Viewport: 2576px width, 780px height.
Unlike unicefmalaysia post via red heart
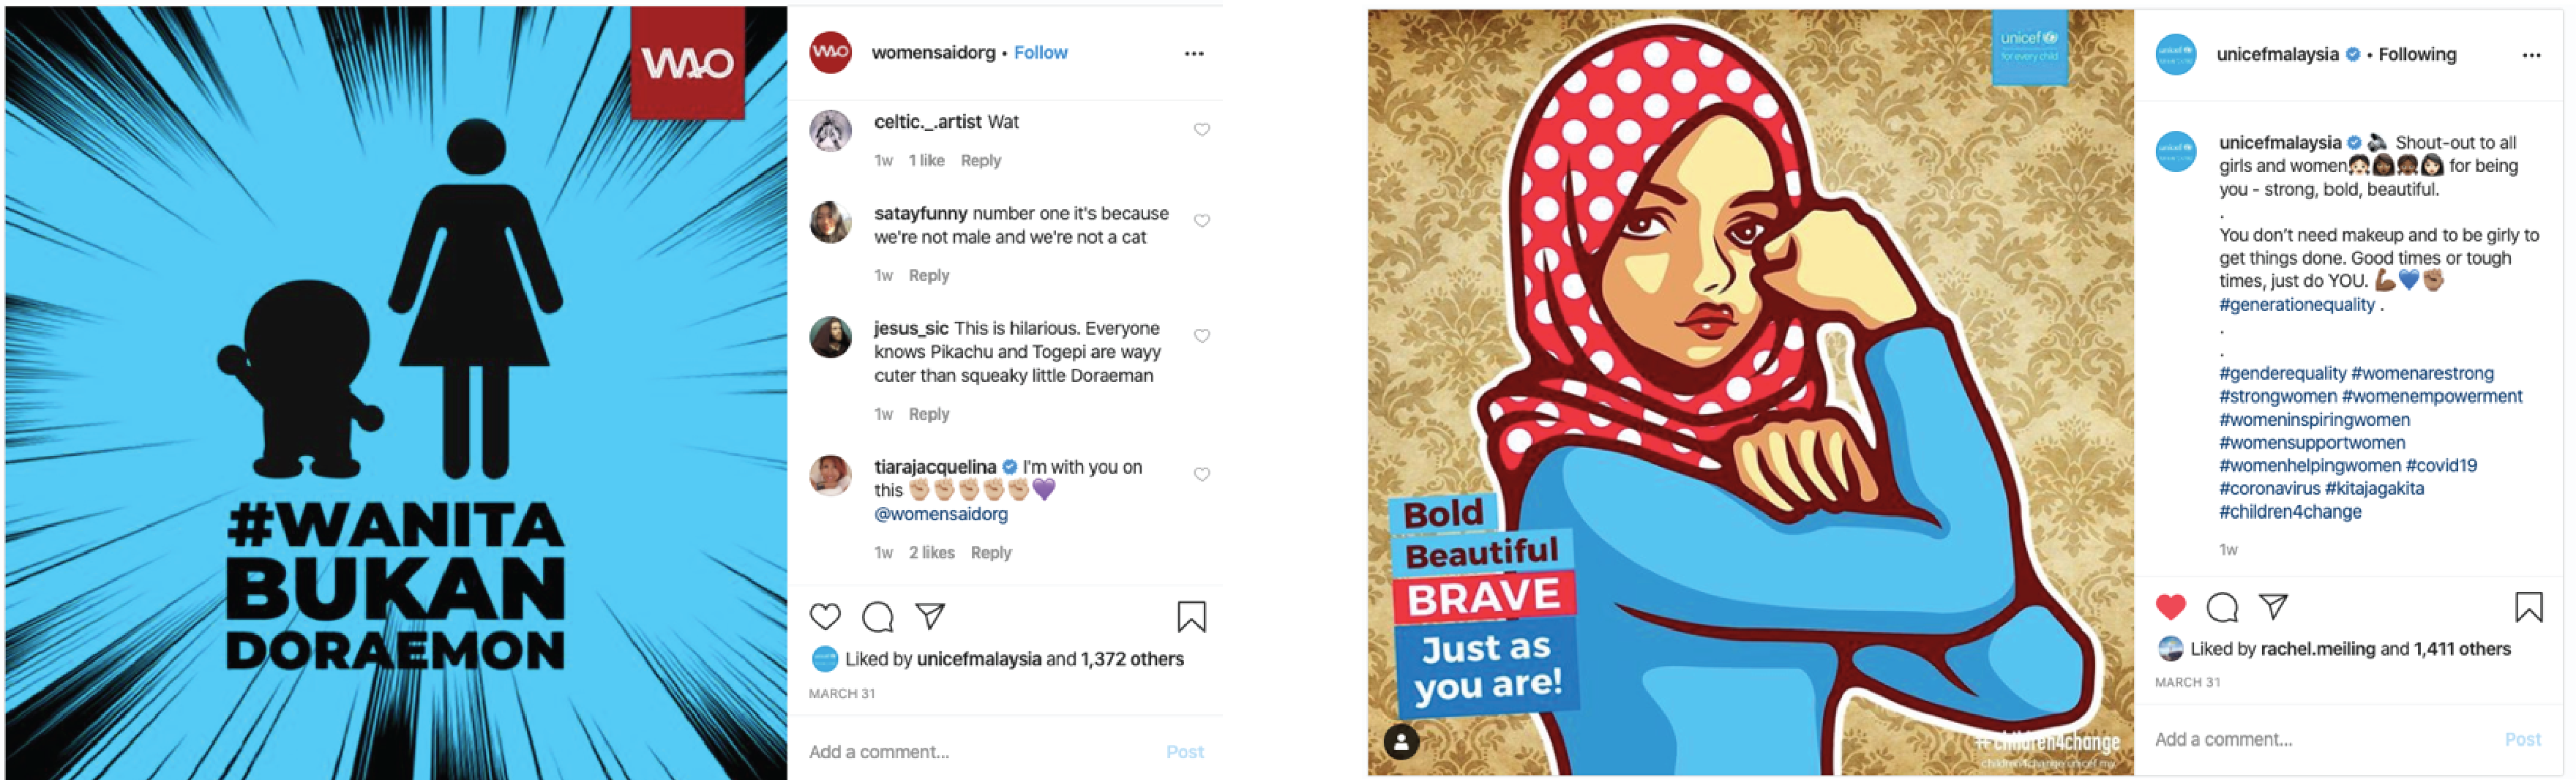click(x=2170, y=607)
